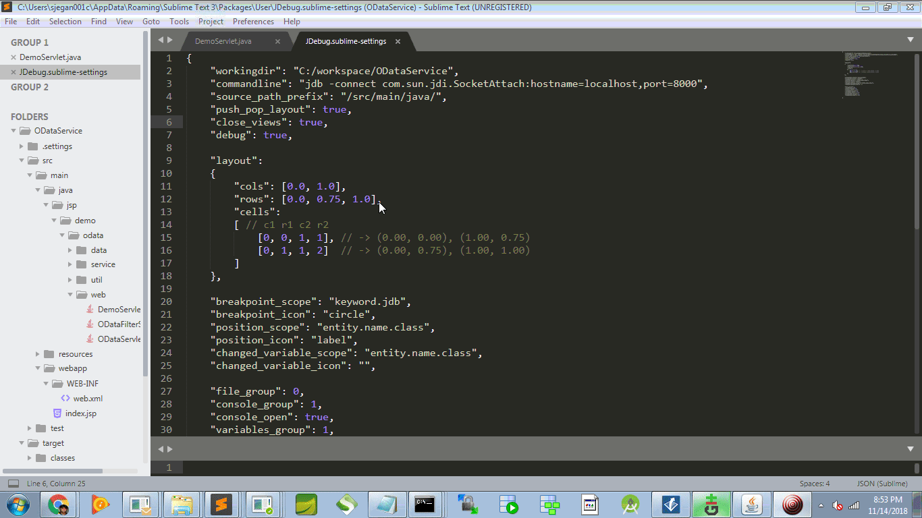Open the Sublime Text taskbar icon
The image size is (922, 518).
pos(220,504)
